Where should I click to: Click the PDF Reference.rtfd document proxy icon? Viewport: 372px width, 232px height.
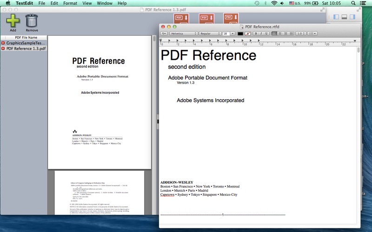(242, 27)
